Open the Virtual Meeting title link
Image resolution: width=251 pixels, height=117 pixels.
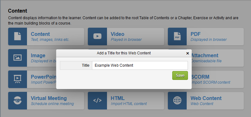[49, 98]
